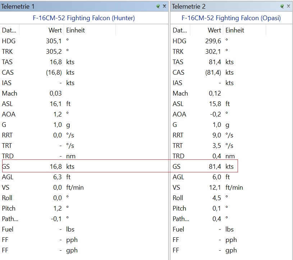Screen dimensions: 293x260
Task: Select the AGL row showing 6,3 ft
Action: coord(84,177)
